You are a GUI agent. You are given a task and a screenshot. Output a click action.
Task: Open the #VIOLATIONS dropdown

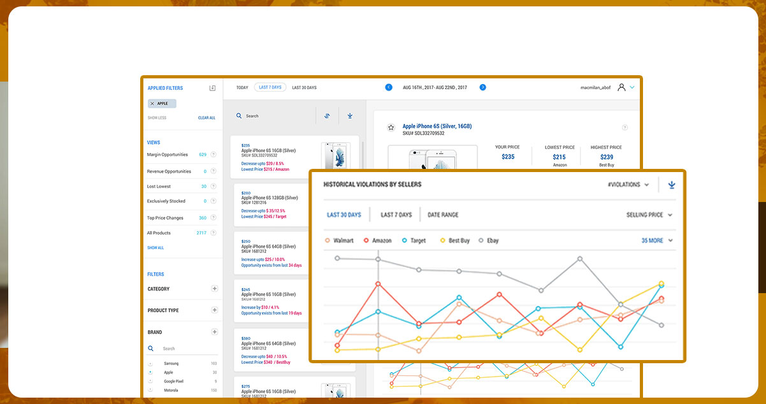[628, 185]
